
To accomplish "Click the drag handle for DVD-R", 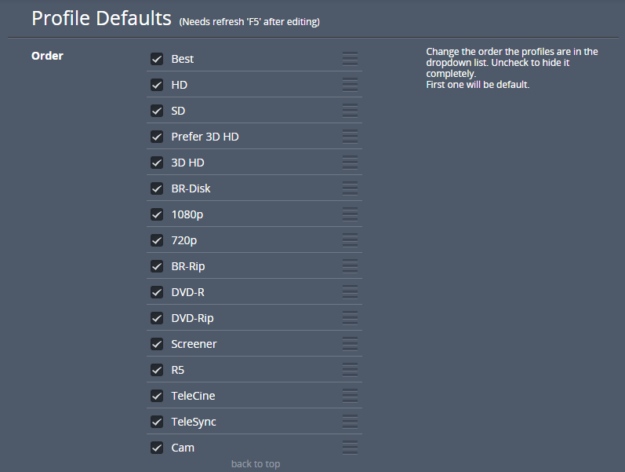I will tap(350, 292).
